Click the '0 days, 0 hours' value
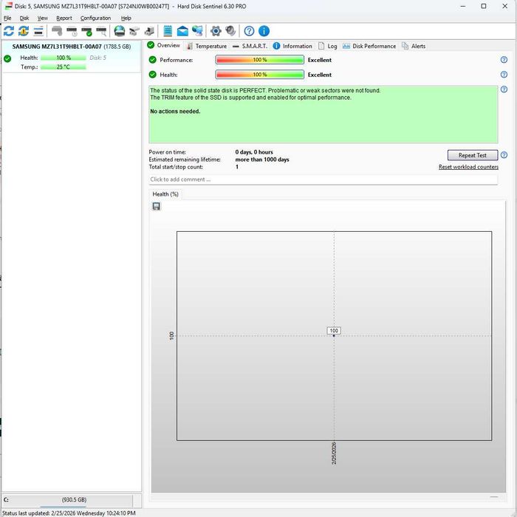Viewport: 517px width, 517px height. coord(254,152)
